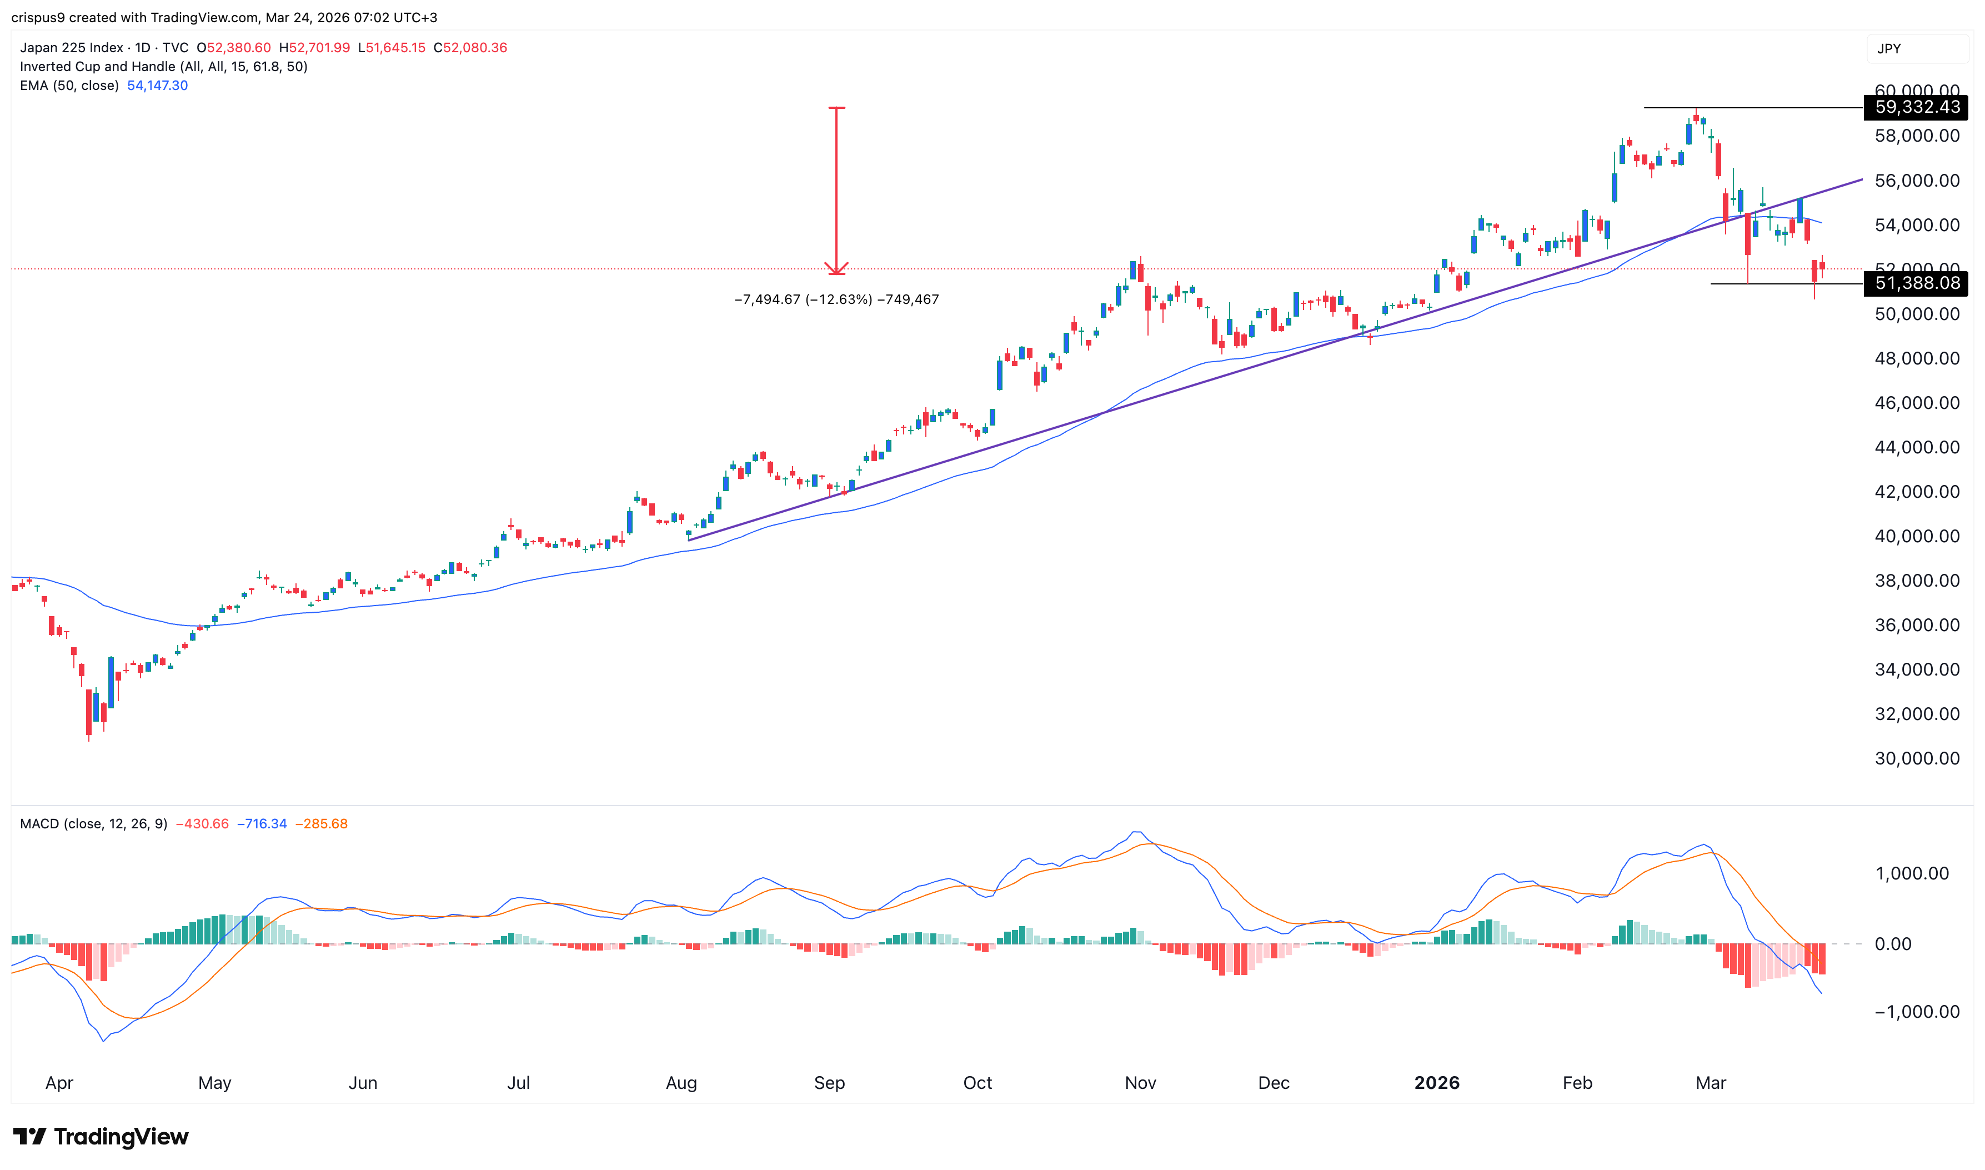Select the EMA (50, close) legend label
Image resolution: width=1985 pixels, height=1170 pixels.
click(68, 85)
